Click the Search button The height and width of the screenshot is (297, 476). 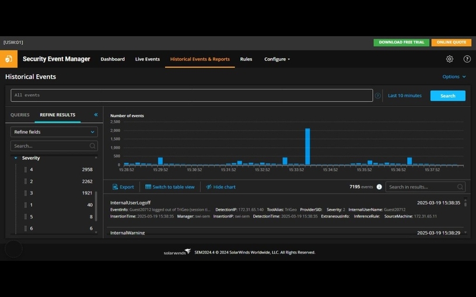[448, 96]
